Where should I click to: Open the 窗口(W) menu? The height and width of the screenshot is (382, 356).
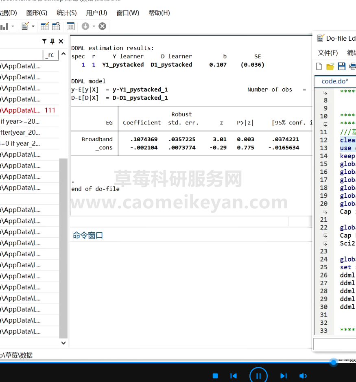click(128, 13)
